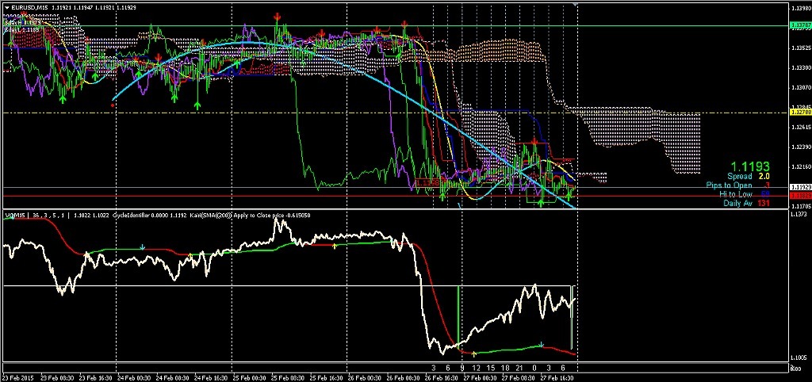Viewport: 812px width, 382px height.
Task: Click the red dot anchoring the cyan curve
Action: point(113,105)
